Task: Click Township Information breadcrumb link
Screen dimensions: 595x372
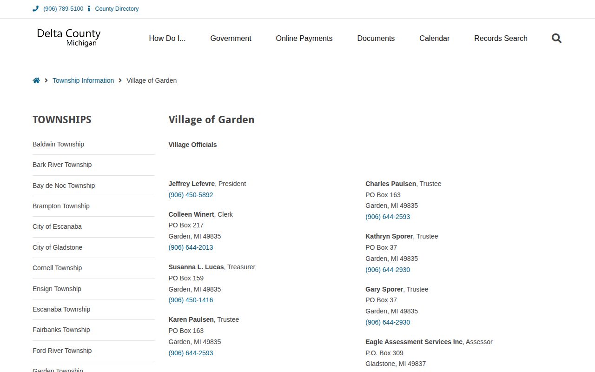Action: [83, 80]
